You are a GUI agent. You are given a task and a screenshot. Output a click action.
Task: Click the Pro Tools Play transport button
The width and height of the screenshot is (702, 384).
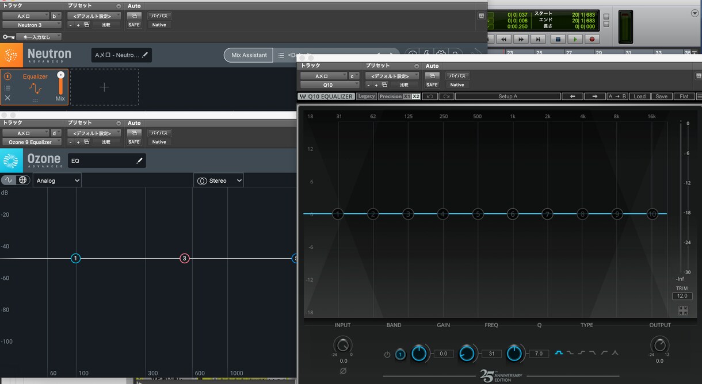click(x=575, y=39)
